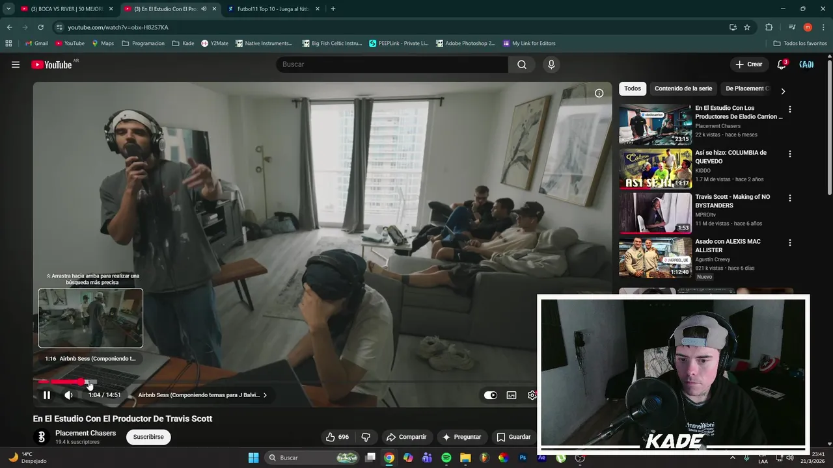Screen dimensions: 833x468
Task: Expand the Airbnb Sess chapter chevron
Action: pyautogui.click(x=265, y=395)
